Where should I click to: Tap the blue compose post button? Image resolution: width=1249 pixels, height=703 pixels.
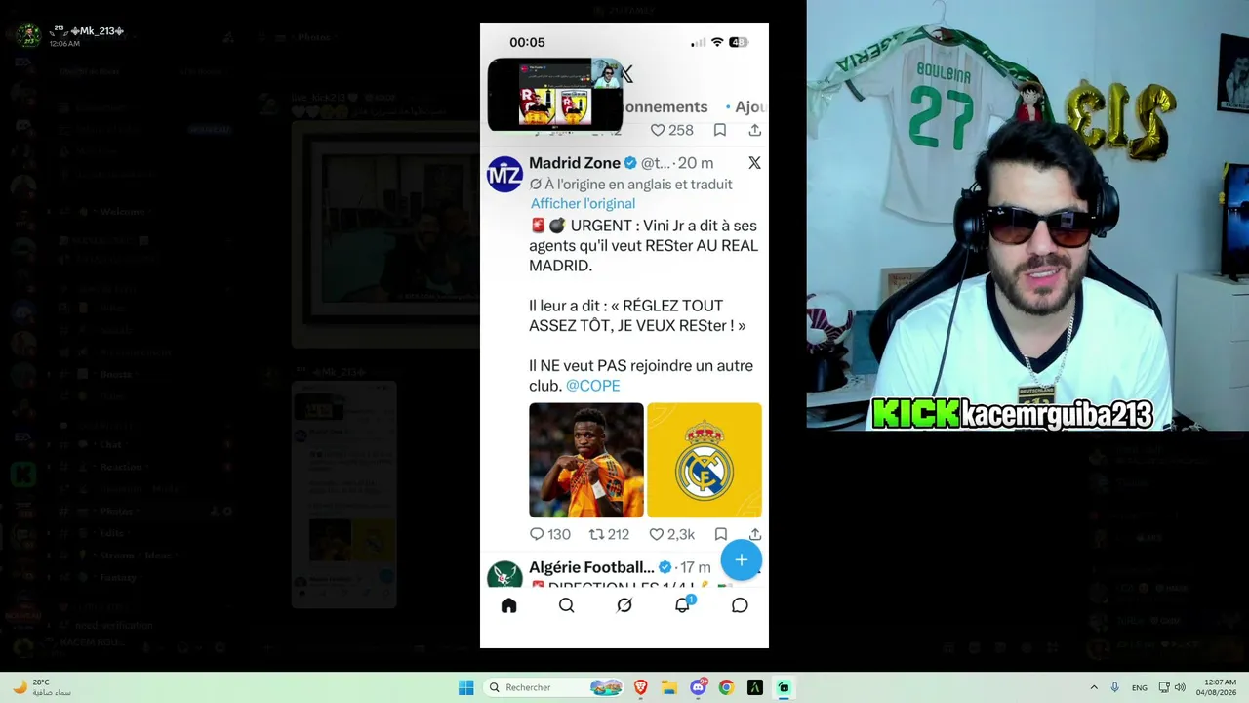click(x=741, y=559)
